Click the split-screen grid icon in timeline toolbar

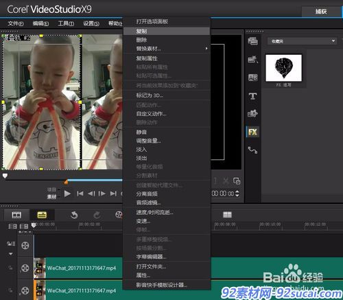pos(227,215)
